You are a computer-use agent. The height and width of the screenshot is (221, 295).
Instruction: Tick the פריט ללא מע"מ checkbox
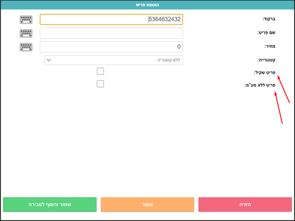(x=100, y=84)
